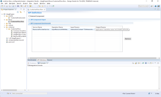
Task: Click the New wizard icon in toolbar
Action: [x=2, y=6]
